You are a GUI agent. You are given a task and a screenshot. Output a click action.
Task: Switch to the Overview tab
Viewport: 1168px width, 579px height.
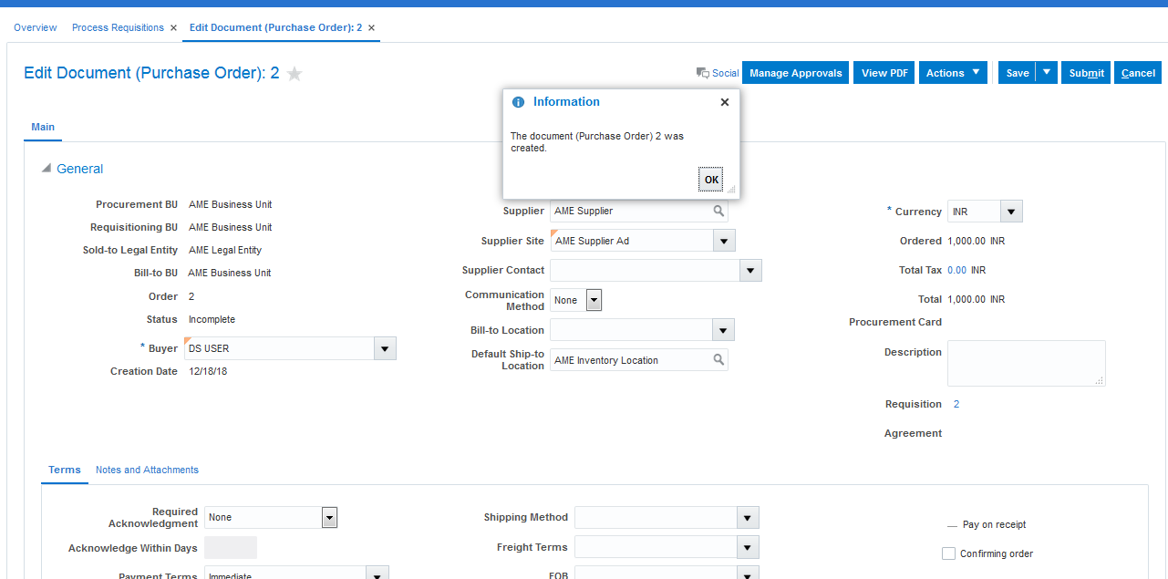click(x=36, y=27)
